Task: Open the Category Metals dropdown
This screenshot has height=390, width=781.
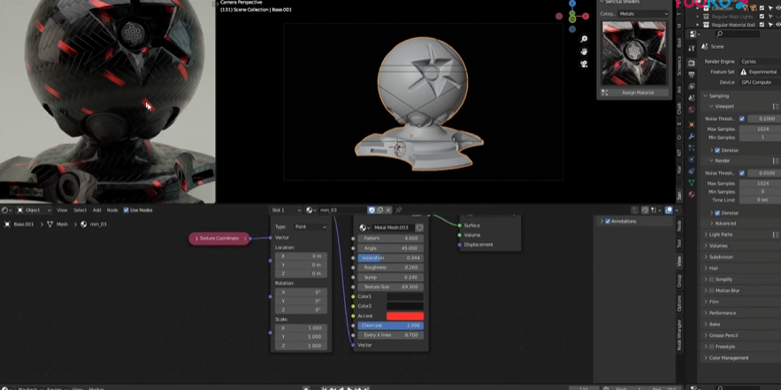Action: pyautogui.click(x=642, y=14)
